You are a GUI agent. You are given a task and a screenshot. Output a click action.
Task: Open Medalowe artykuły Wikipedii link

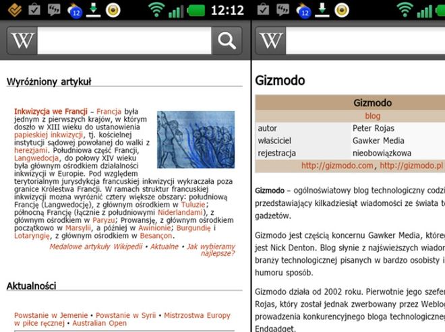click(x=96, y=246)
